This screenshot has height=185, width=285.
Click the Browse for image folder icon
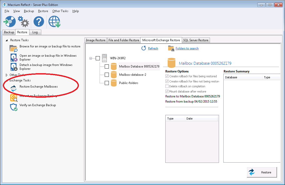tap(13, 48)
